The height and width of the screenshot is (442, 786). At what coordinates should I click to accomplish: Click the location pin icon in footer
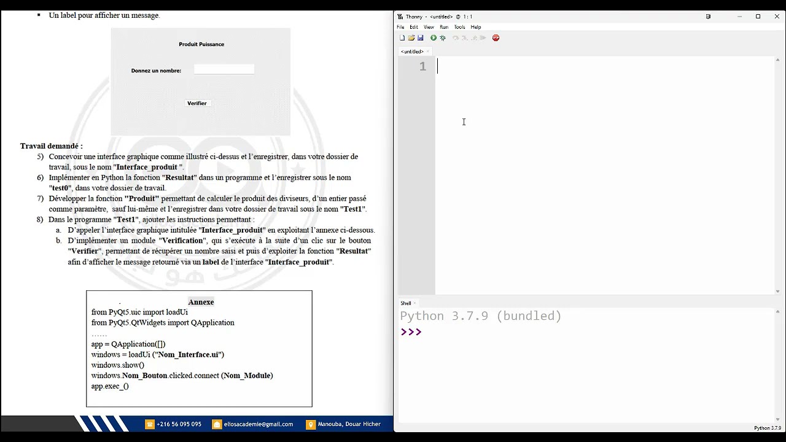coord(311,424)
